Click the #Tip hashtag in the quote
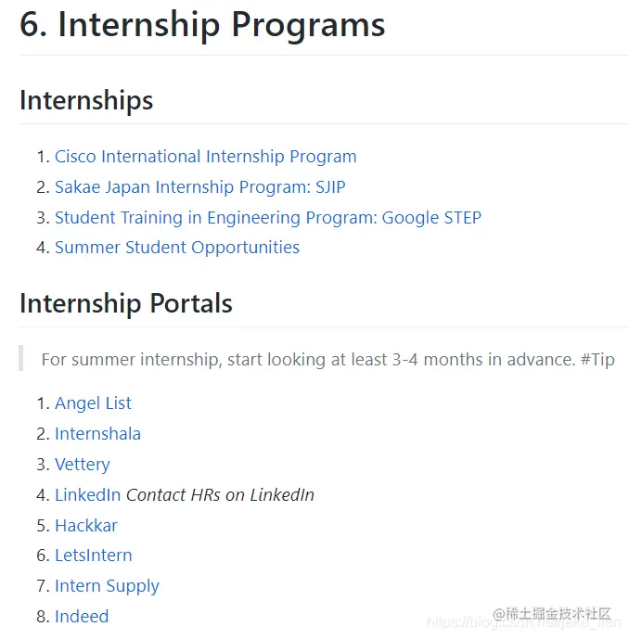The width and height of the screenshot is (629, 639). pyautogui.click(x=597, y=360)
